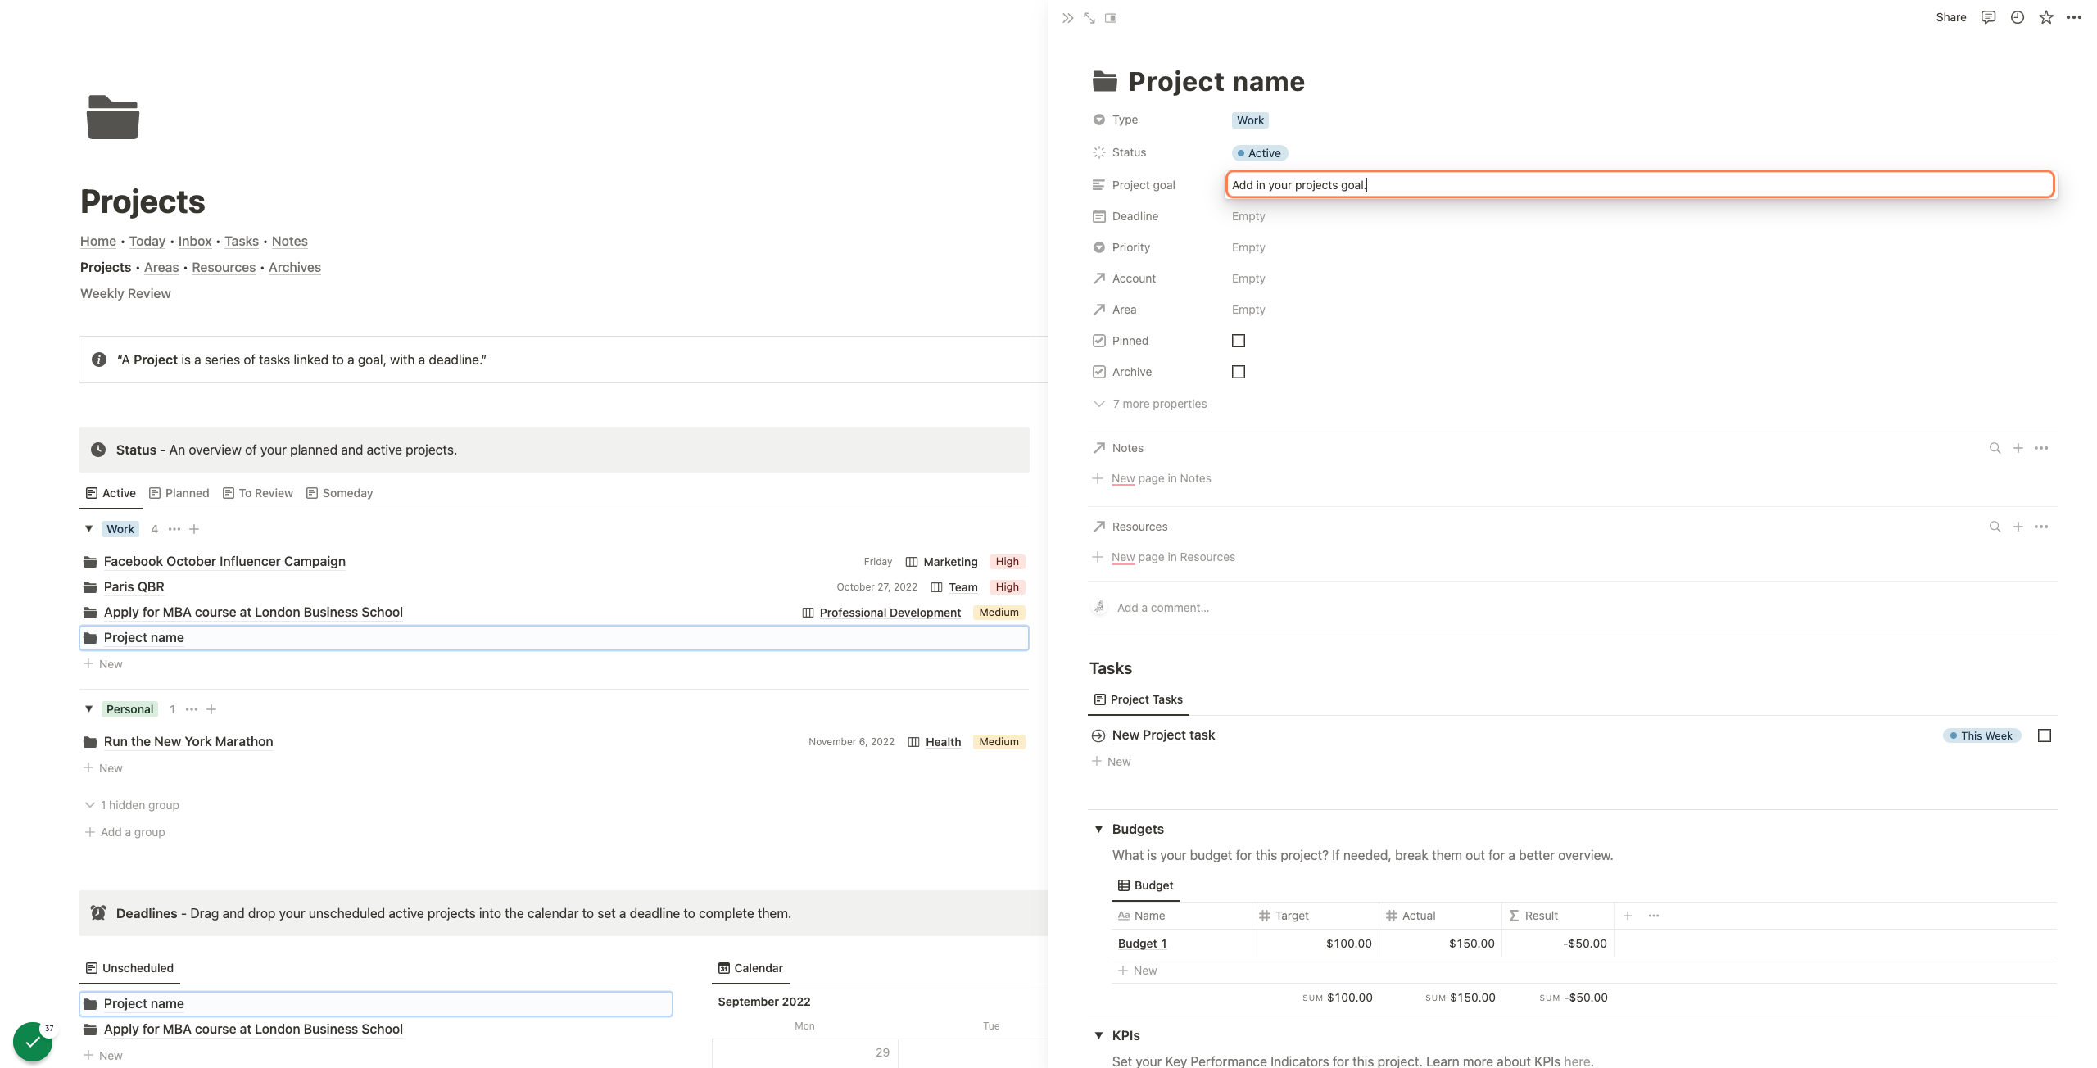Open the Personal group options menu

pos(192,709)
